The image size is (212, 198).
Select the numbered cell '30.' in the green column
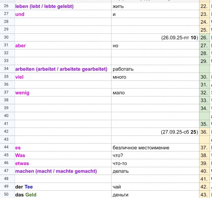coord(204,77)
